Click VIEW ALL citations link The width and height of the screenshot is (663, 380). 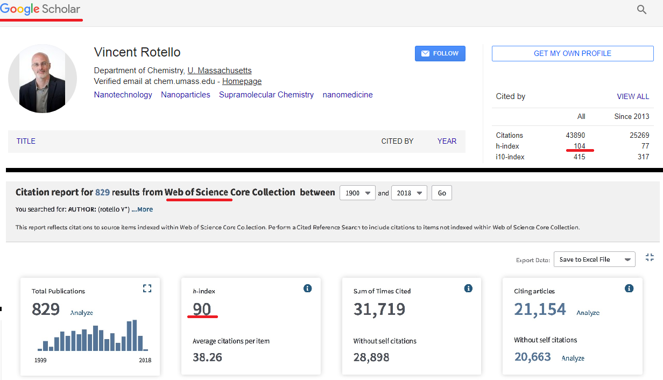pos(633,96)
